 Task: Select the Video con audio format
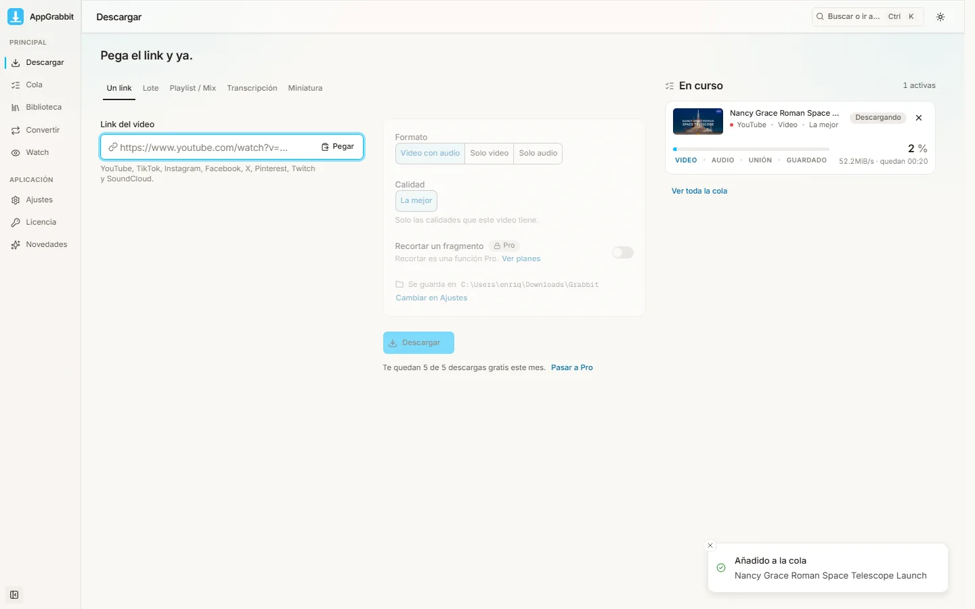430,154
